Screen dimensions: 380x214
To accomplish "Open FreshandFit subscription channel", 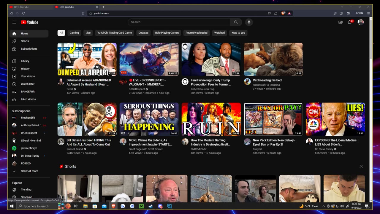I will click(29, 118).
